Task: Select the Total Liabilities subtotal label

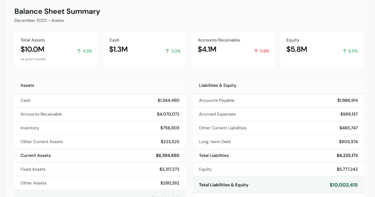Action: click(x=214, y=155)
